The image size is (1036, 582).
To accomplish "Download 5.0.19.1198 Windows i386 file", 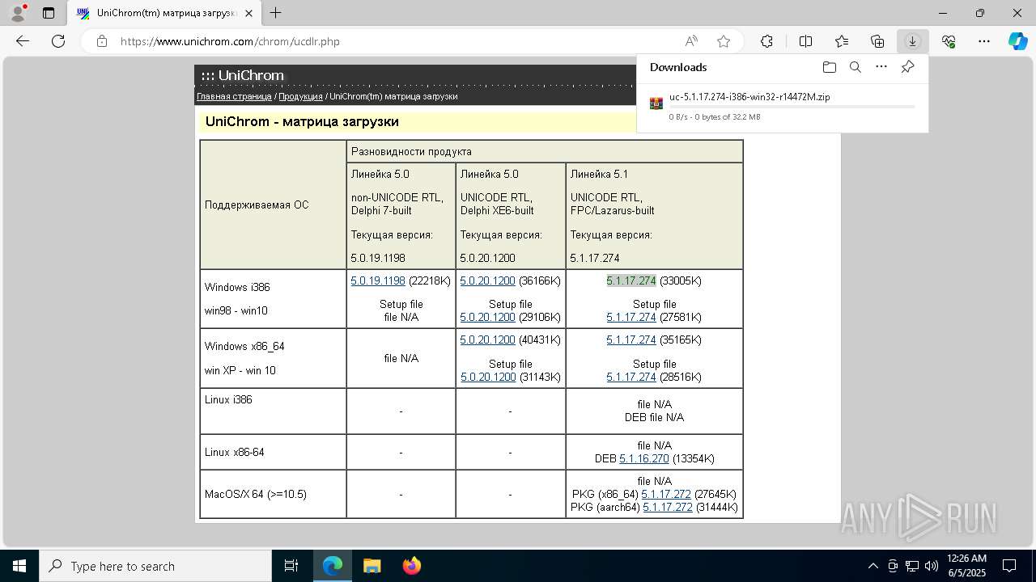I will (378, 280).
